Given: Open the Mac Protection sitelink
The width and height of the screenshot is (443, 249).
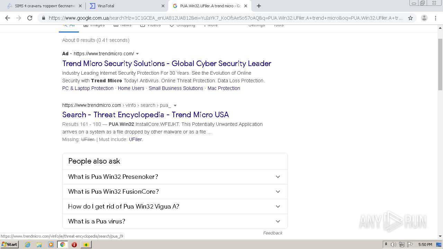Looking at the screenshot, I should coord(224,88).
